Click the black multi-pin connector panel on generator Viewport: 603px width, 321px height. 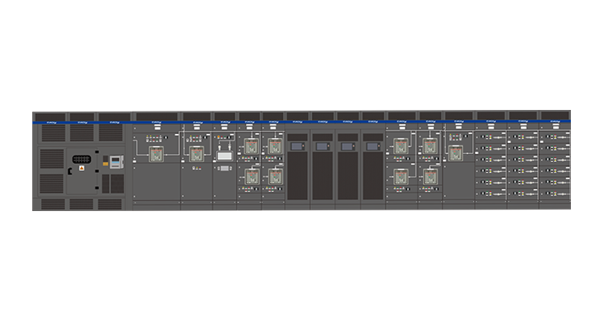point(81,159)
